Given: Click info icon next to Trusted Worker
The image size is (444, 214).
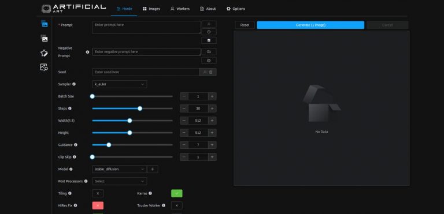Looking at the screenshot, I should (164, 205).
